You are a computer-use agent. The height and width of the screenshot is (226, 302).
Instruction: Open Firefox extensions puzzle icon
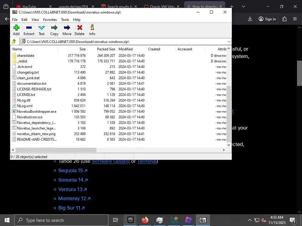coord(284,19)
